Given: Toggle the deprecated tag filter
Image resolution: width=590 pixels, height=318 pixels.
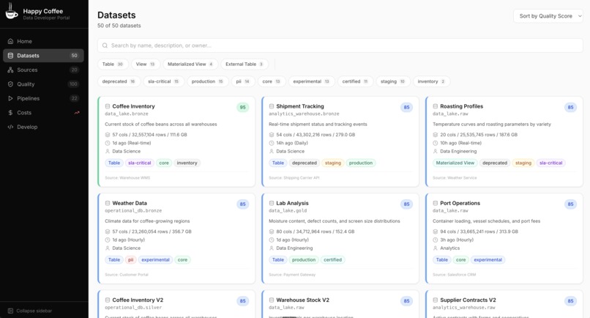Looking at the screenshot, I should click(x=119, y=81).
